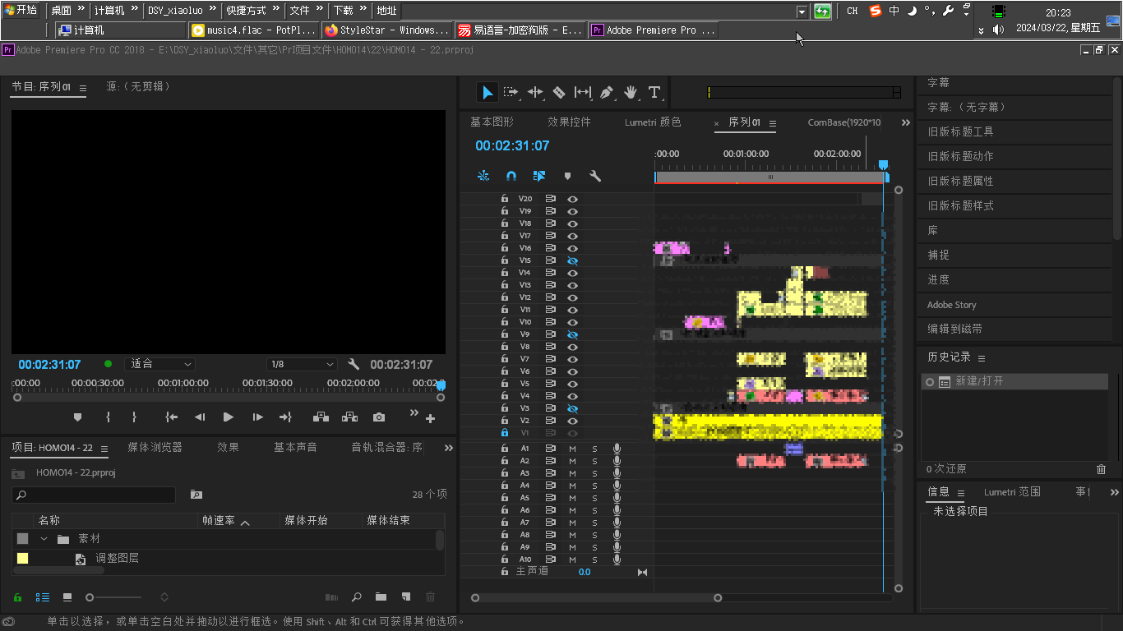Select the Pen tool

[607, 92]
